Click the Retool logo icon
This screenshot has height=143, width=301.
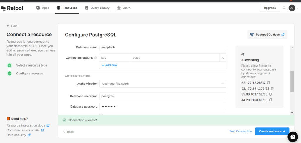pos(3,8)
